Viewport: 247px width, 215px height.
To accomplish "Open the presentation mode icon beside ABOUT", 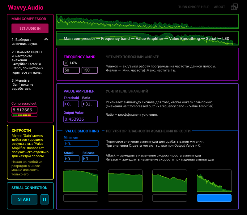I will click(234, 7).
